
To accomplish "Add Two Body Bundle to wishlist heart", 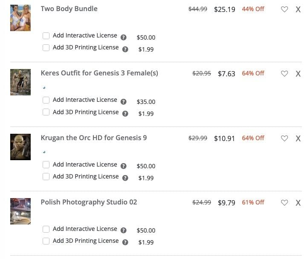I will tap(284, 9).
